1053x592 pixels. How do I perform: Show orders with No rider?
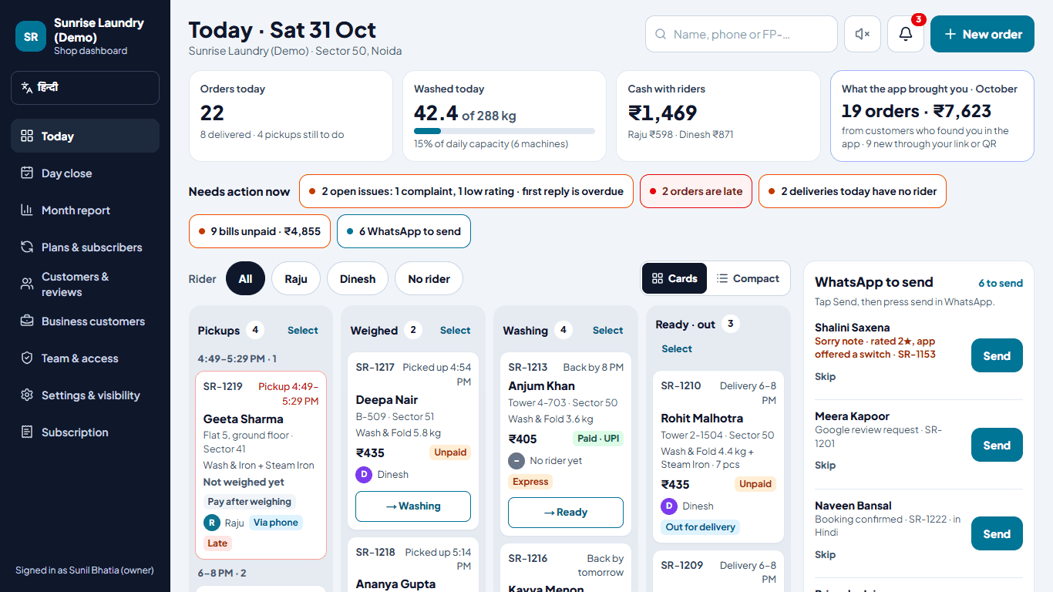click(x=429, y=279)
